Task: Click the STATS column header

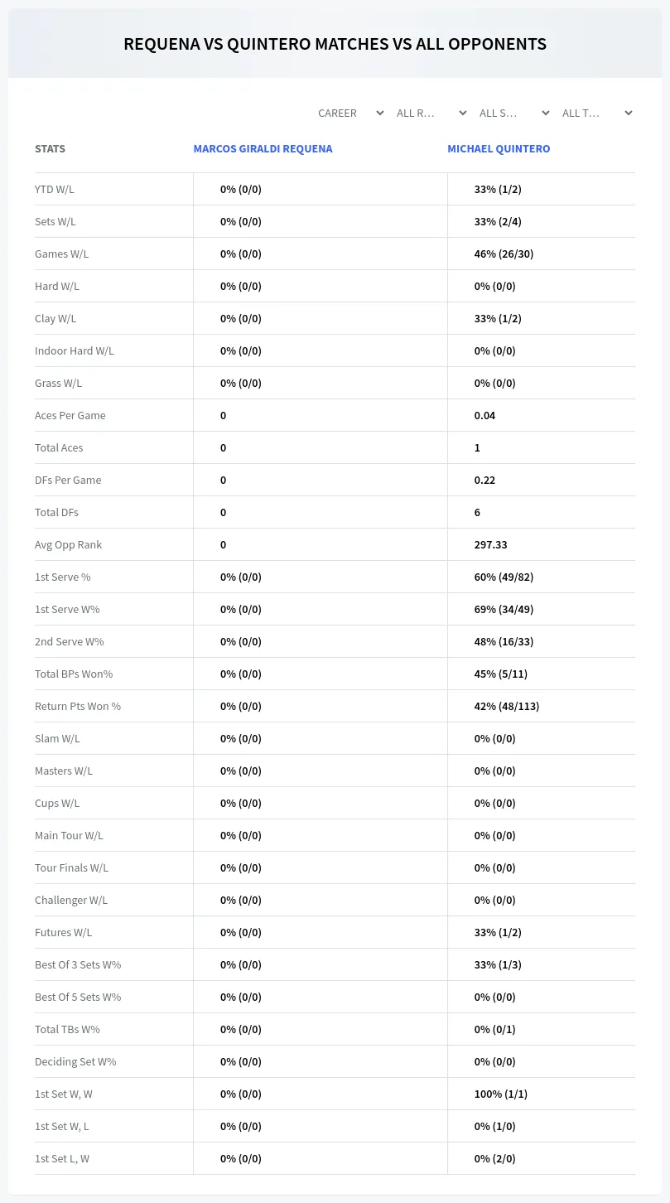Action: point(50,149)
